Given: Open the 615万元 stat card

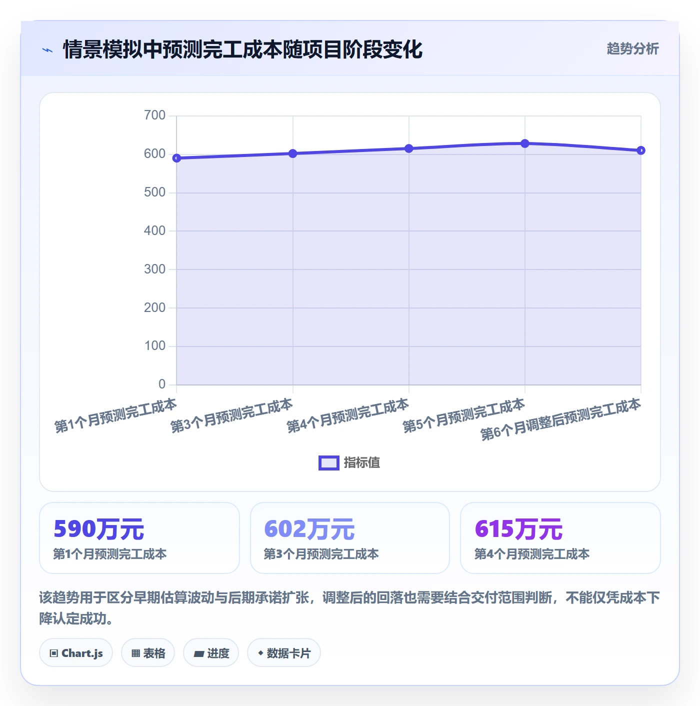Looking at the screenshot, I should click(x=560, y=538).
